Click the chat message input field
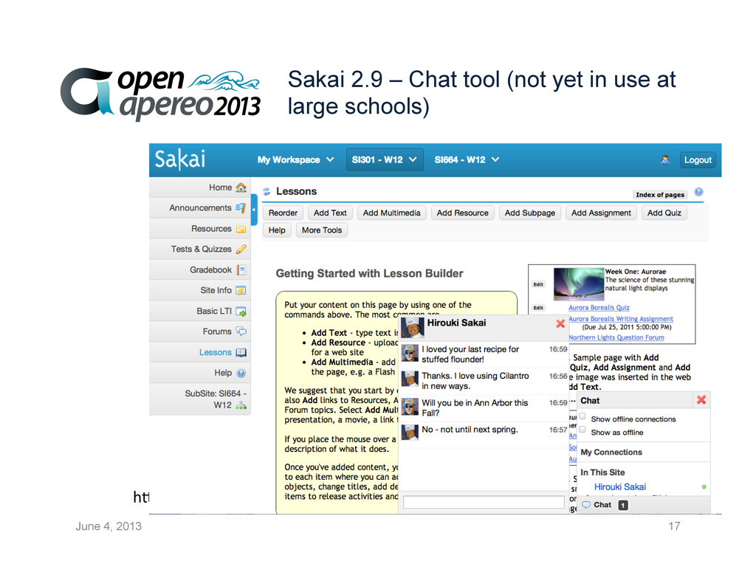Screen dimensions: 756x584 coord(484,502)
